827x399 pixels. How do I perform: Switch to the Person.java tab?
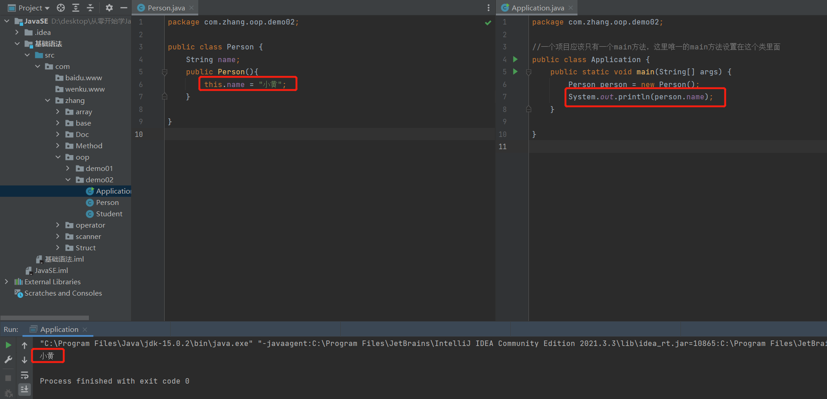166,8
